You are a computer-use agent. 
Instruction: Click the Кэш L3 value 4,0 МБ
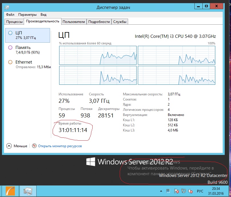click(x=173, y=130)
